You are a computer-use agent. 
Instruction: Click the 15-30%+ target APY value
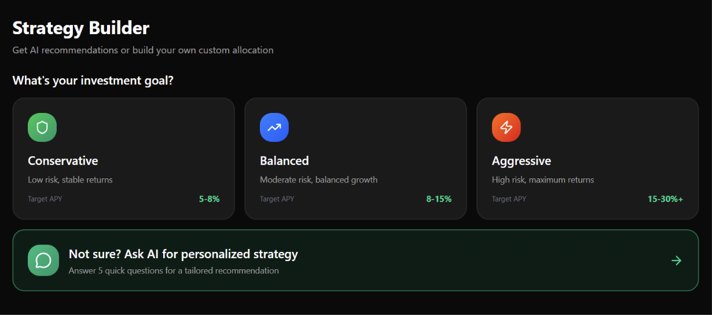click(665, 199)
